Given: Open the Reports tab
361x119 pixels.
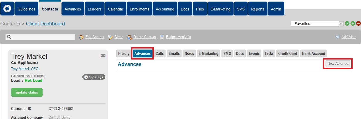Looking at the screenshot, I should click(258, 9).
